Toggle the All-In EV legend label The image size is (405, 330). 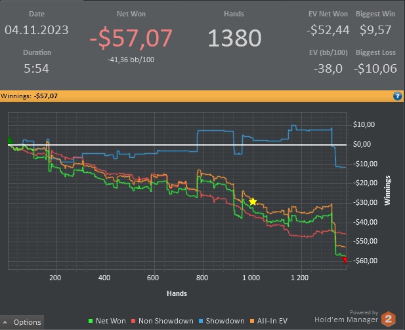click(272, 321)
